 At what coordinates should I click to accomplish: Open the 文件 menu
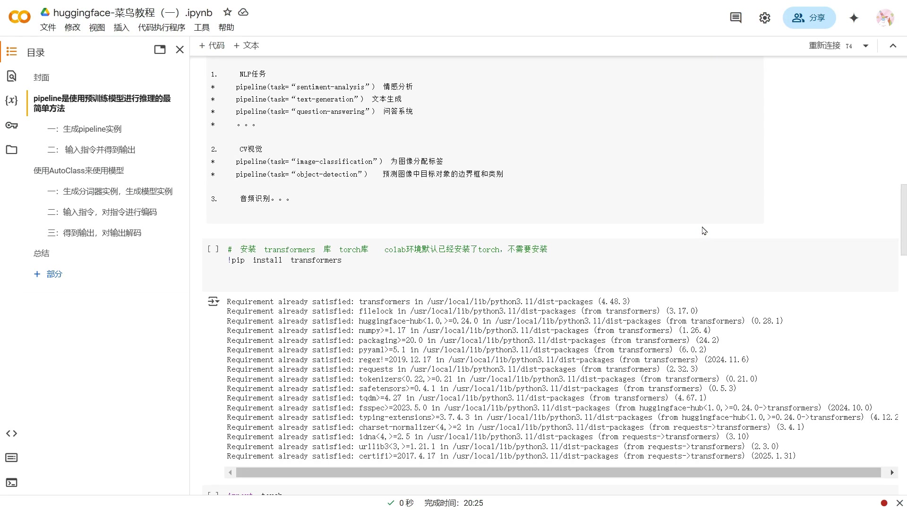point(48,27)
